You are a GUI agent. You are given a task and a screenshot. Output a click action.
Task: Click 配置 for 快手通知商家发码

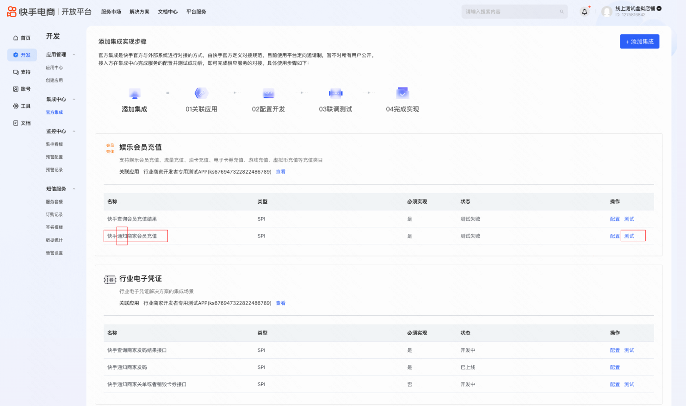click(x=615, y=368)
